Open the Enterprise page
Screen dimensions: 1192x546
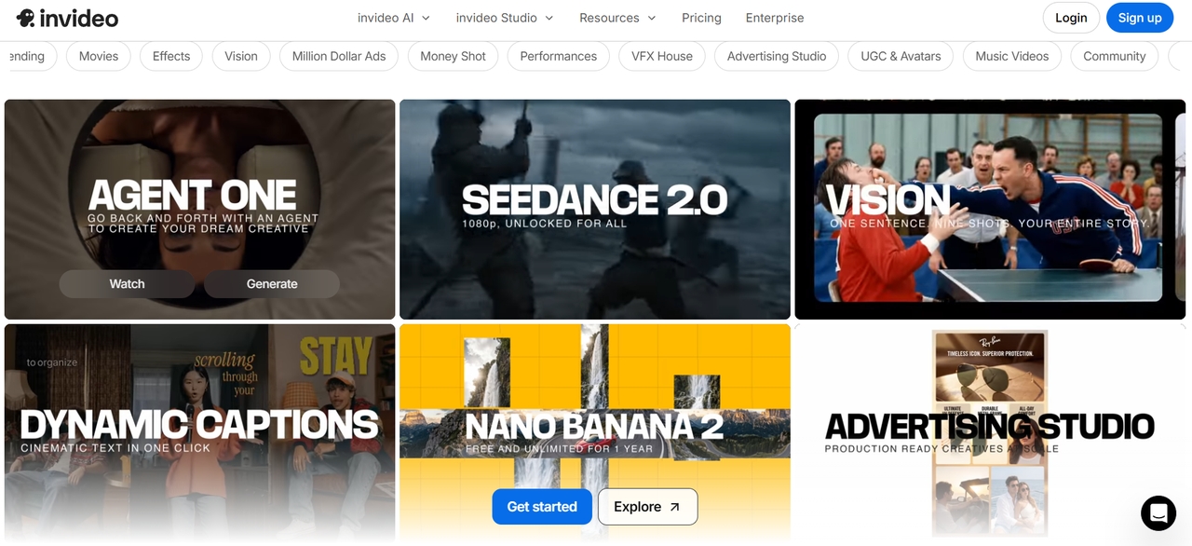pos(775,18)
